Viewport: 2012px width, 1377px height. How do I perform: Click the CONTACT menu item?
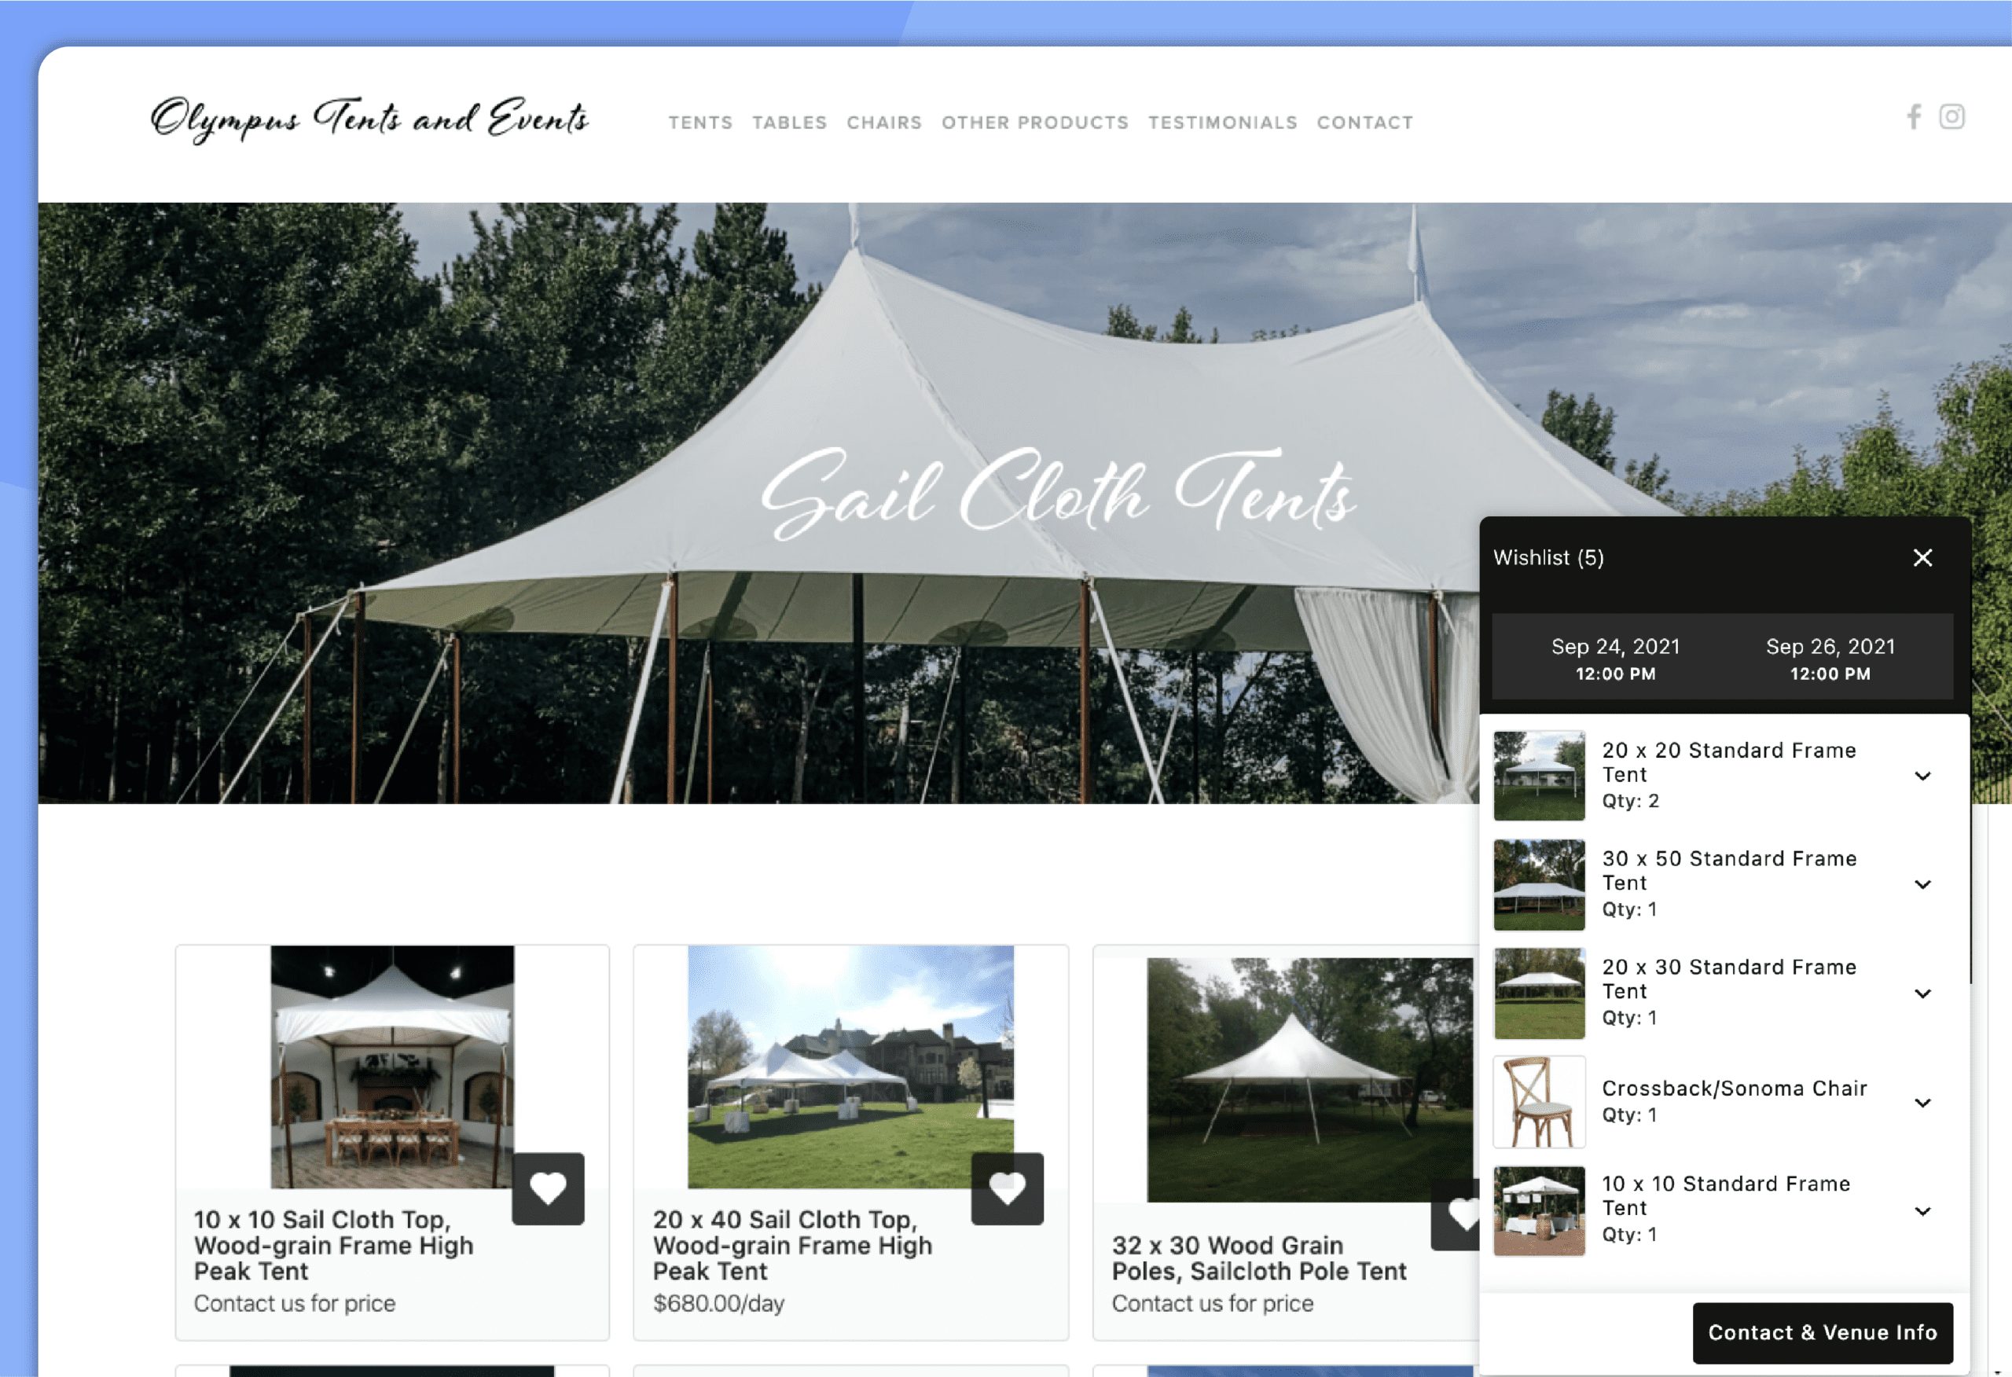click(x=1365, y=123)
